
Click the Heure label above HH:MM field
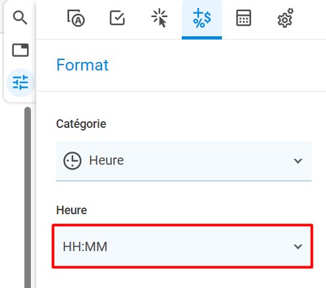click(72, 210)
